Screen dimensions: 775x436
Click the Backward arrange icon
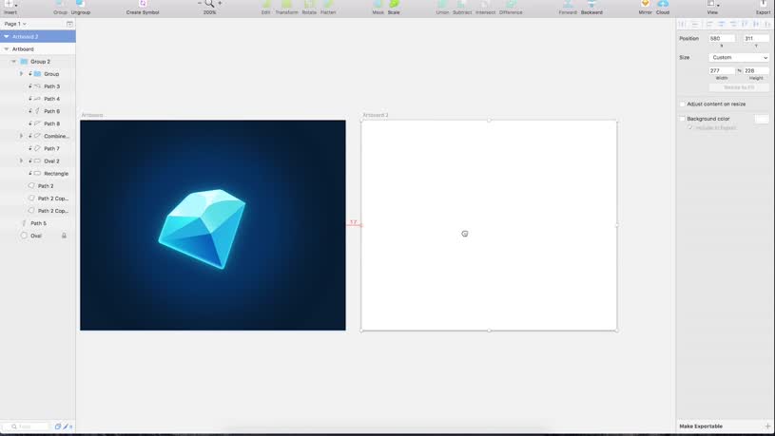point(591,4)
